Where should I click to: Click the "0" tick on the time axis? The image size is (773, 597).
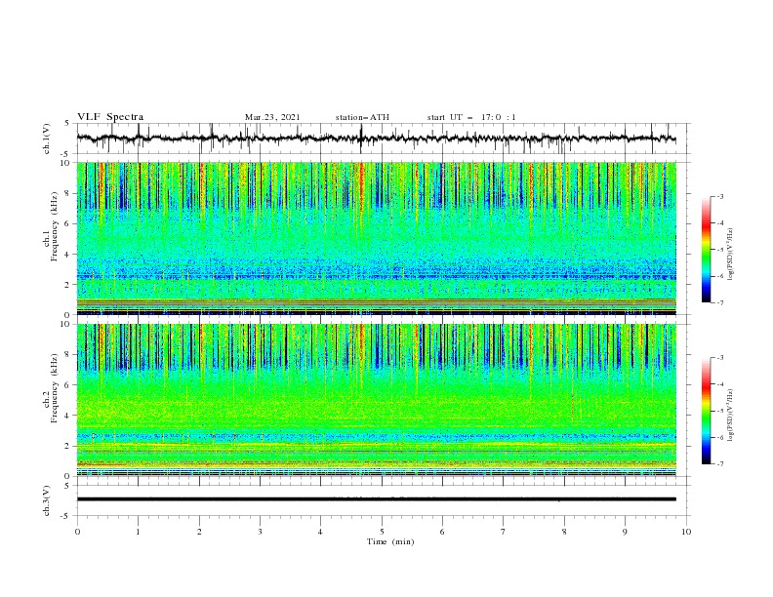pyautogui.click(x=77, y=532)
